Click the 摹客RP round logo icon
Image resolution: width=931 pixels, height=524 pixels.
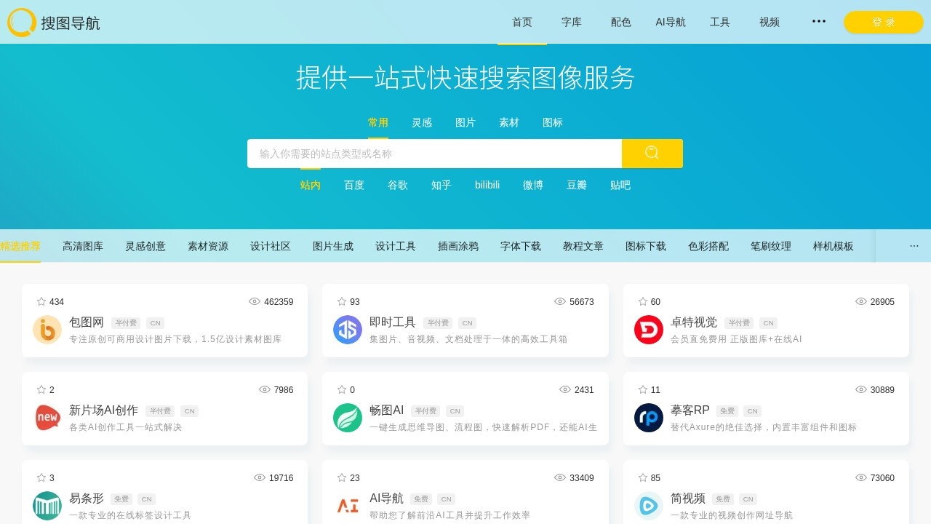(x=647, y=418)
